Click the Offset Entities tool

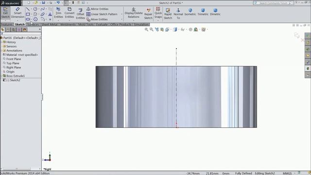[80, 14]
